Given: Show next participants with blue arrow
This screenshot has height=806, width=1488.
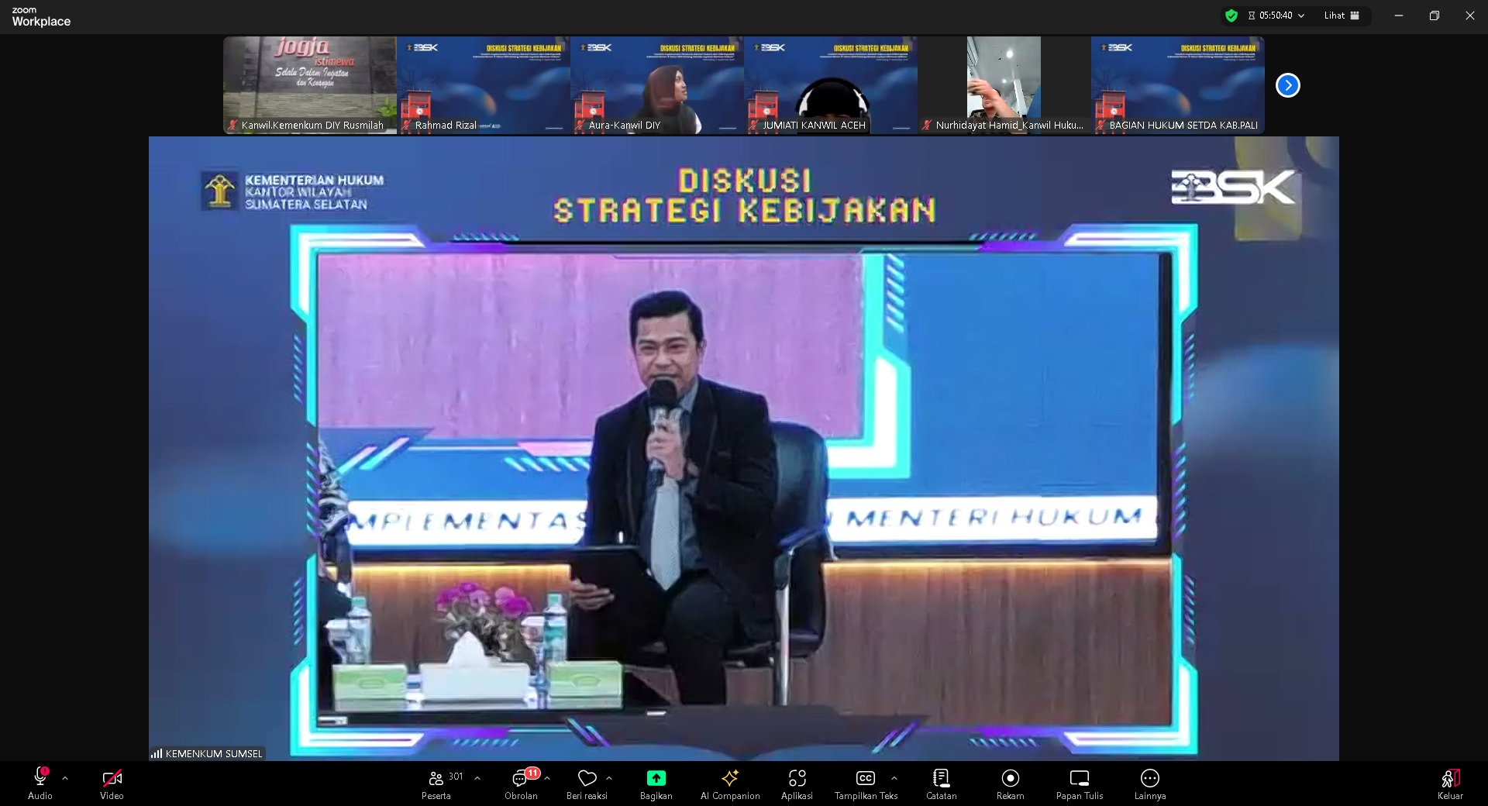Looking at the screenshot, I should 1287,85.
